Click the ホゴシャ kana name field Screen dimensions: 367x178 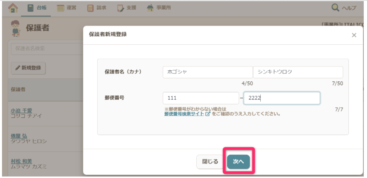point(208,72)
